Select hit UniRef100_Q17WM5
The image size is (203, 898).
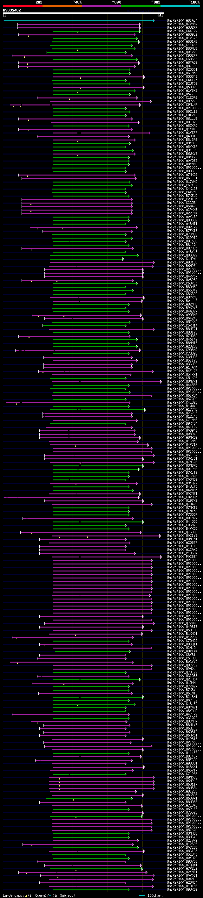pos(182,182)
